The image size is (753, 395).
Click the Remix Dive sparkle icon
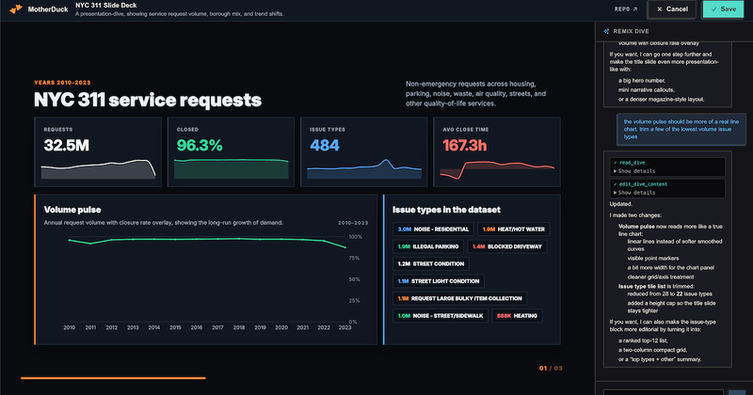pos(606,31)
